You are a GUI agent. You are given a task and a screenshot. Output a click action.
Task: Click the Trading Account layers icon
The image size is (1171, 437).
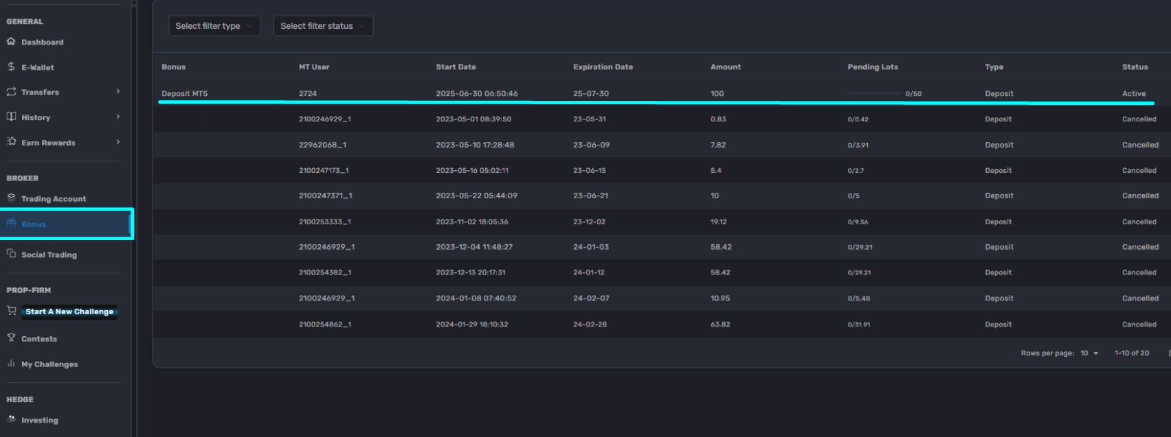pos(11,198)
